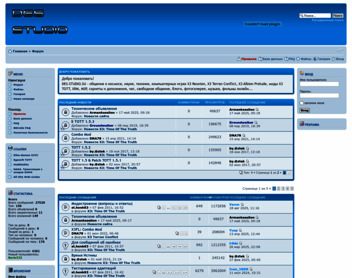Open the TOTT 1.5.3 news topic
Viewport: 352px width, 278px height.
(x=84, y=121)
